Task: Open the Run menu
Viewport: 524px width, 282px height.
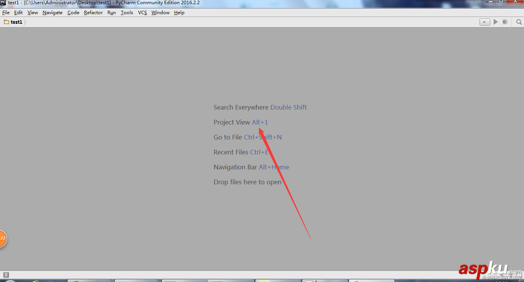Action: tap(112, 13)
